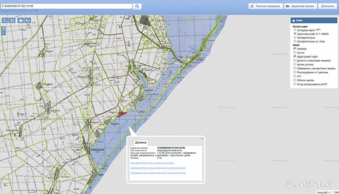Click the red highlighted parcel on map
The height and width of the screenshot is (194, 339).
tap(121, 114)
